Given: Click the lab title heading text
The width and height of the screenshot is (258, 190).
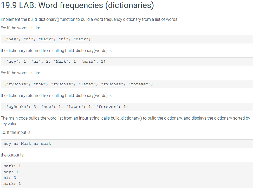Looking at the screenshot, I should pyautogui.click(x=77, y=5).
